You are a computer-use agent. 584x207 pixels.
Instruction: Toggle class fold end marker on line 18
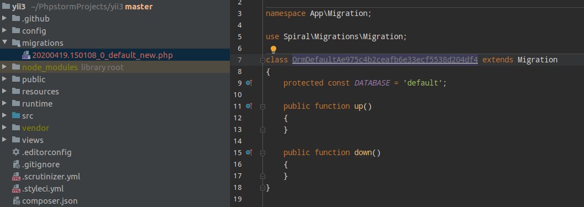[262, 187]
